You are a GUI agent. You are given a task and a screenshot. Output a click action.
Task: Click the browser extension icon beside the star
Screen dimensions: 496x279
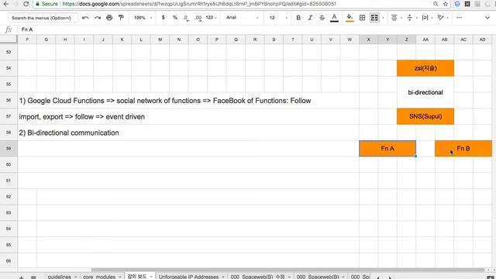[457, 4]
